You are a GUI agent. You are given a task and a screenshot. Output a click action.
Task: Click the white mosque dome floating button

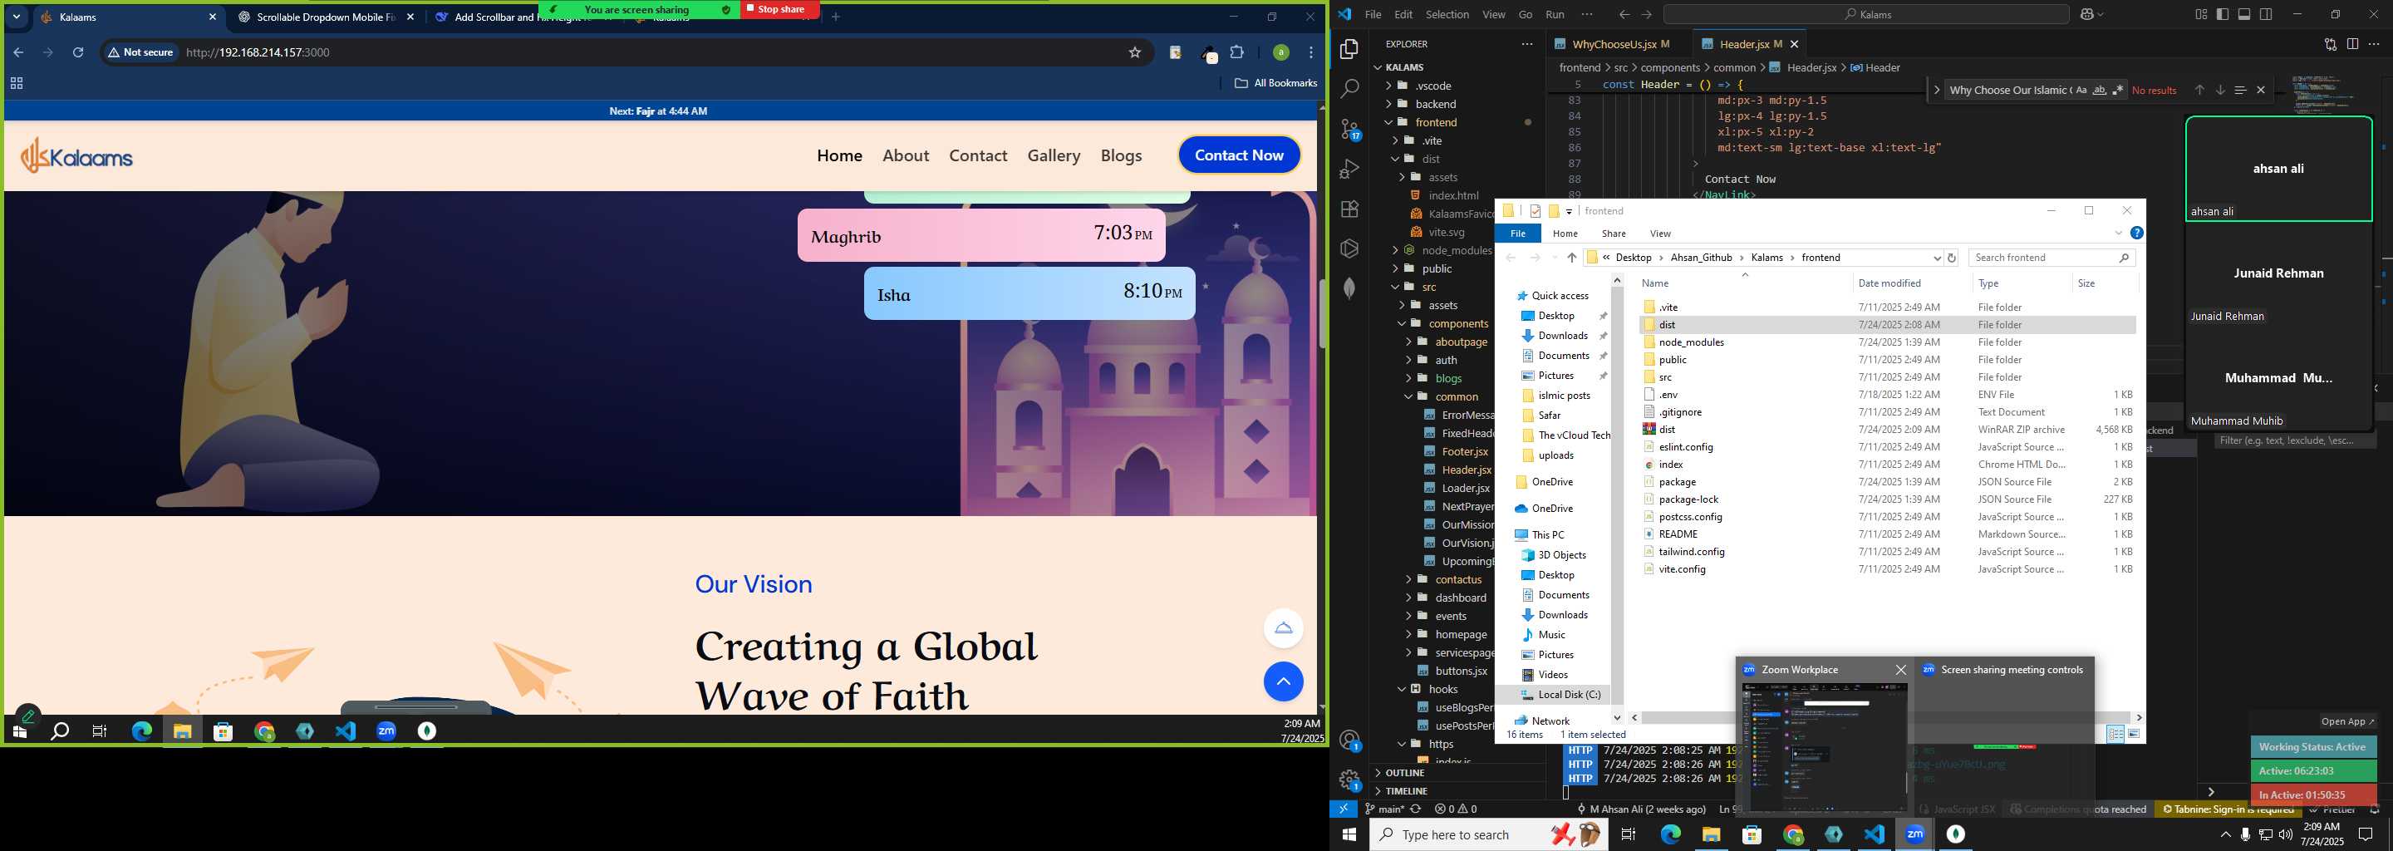[1283, 628]
